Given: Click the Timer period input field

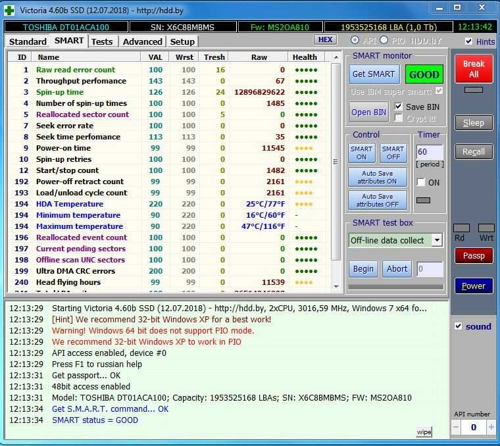Looking at the screenshot, I should (429, 152).
